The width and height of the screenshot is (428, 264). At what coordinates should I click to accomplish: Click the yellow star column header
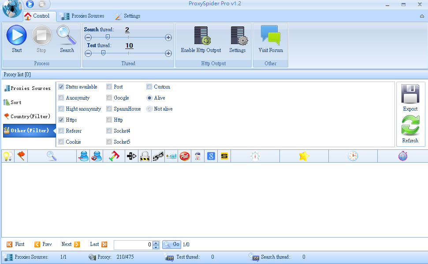[x=304, y=156]
